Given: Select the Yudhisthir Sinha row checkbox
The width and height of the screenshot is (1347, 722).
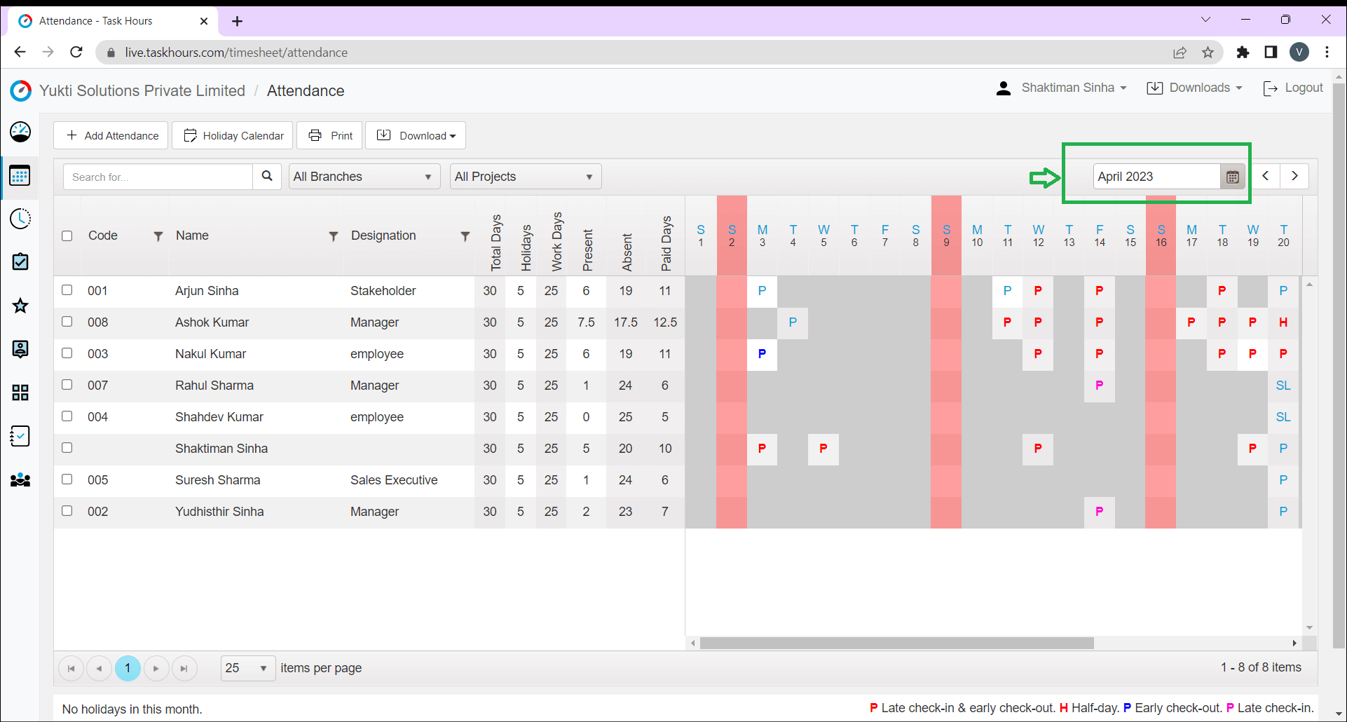Looking at the screenshot, I should coord(67,511).
